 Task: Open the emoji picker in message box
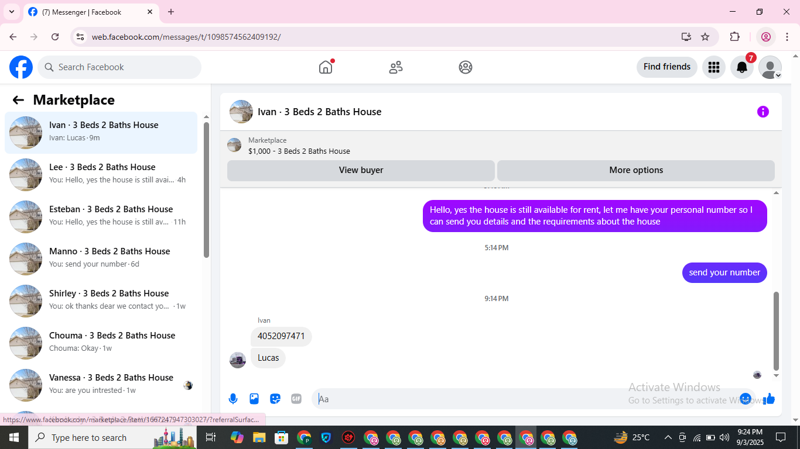746,399
